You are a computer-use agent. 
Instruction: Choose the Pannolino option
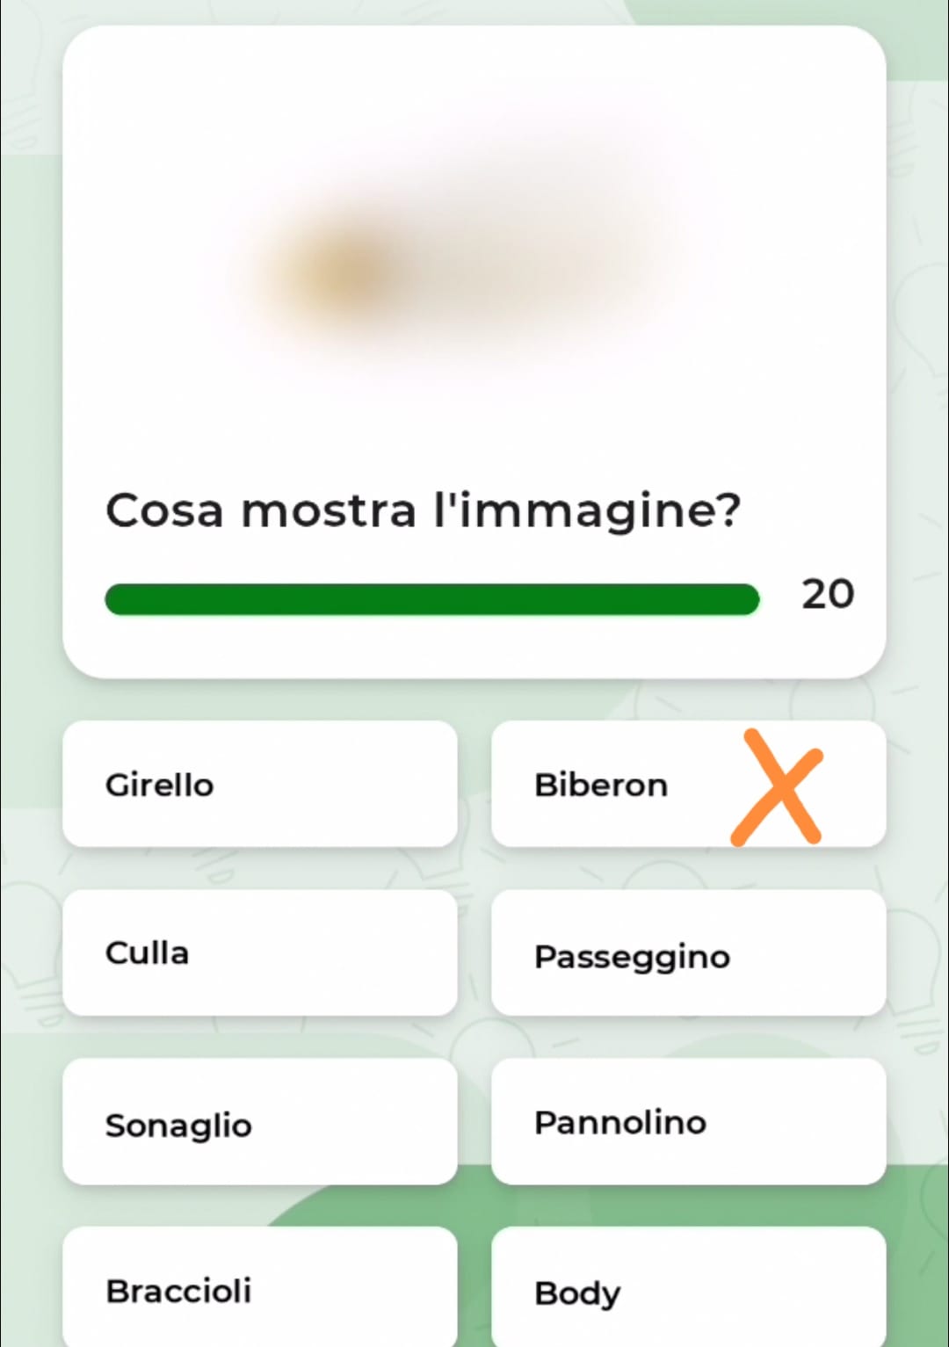688,1121
